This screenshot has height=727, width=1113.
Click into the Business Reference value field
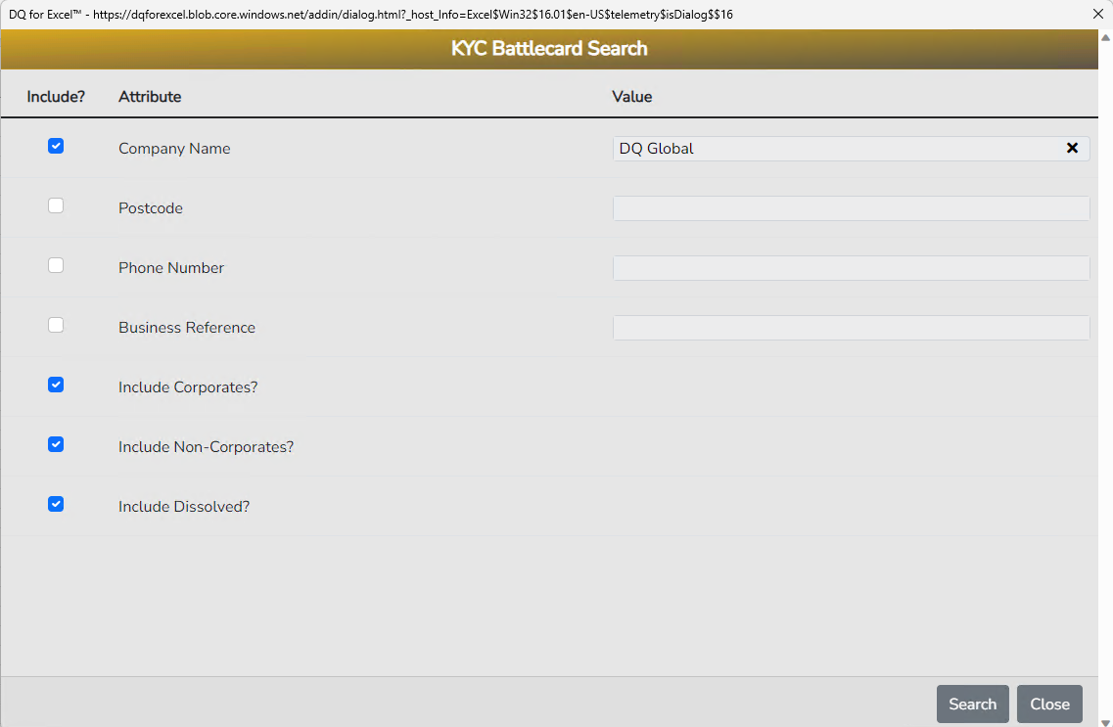[x=851, y=327]
